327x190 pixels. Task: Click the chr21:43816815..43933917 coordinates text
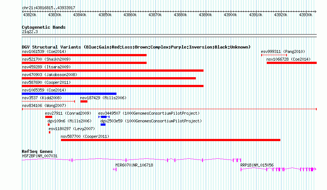pos(48,8)
